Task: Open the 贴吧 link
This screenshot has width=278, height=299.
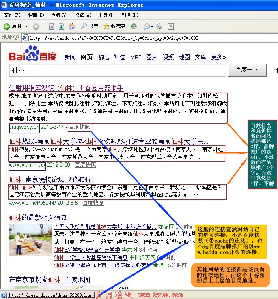Action: tap(103, 57)
